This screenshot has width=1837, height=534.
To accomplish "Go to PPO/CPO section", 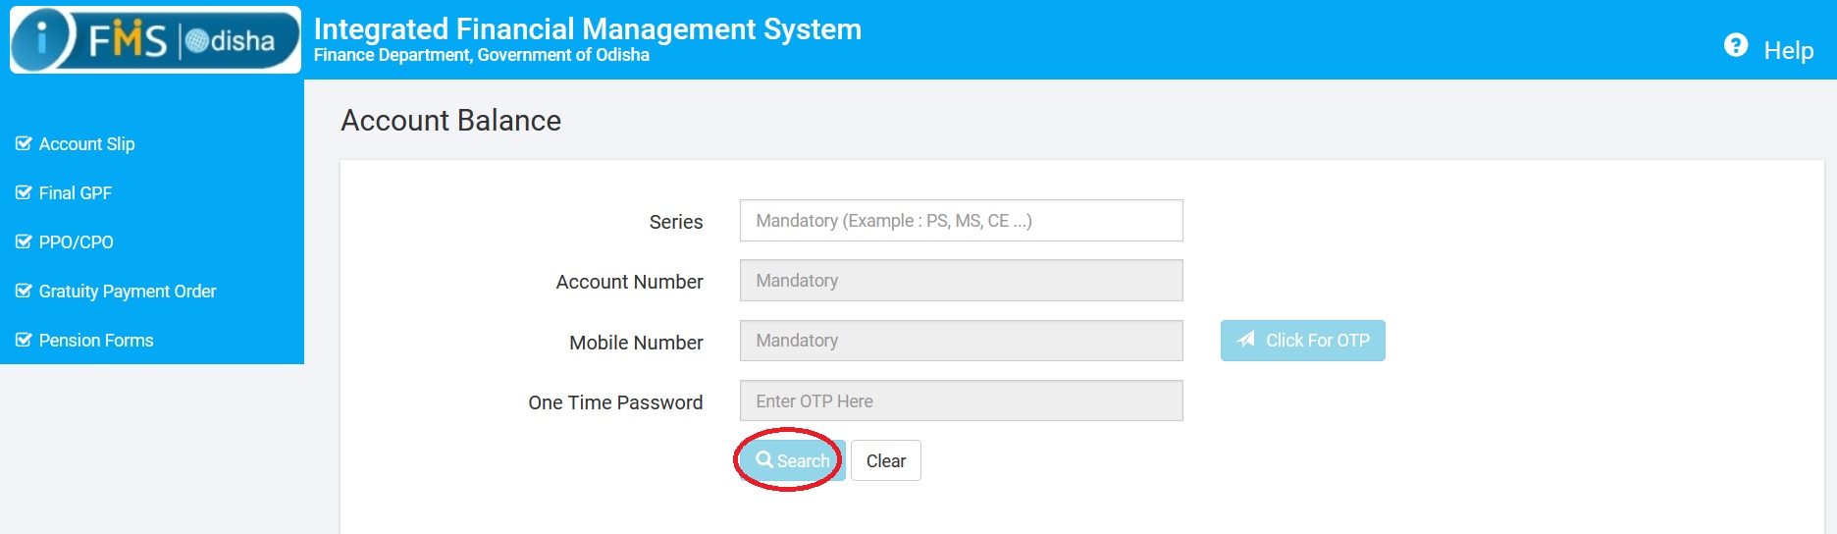I will coord(76,242).
